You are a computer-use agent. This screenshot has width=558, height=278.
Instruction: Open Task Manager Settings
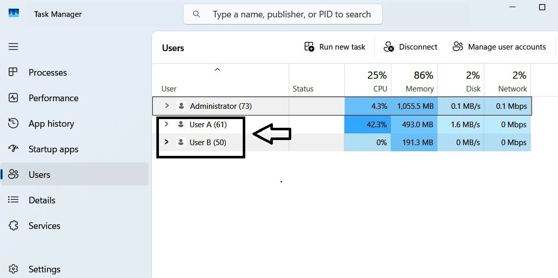[x=44, y=269]
